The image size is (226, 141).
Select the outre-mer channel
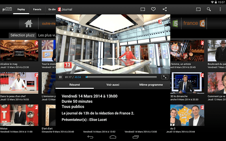(x=49, y=23)
